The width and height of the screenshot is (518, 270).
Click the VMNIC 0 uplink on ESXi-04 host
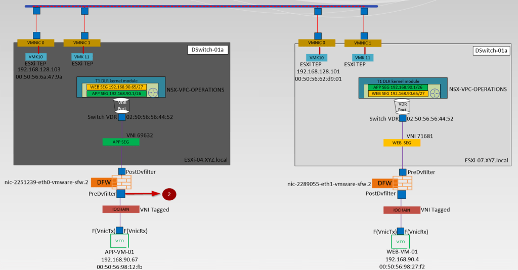tap(35, 43)
